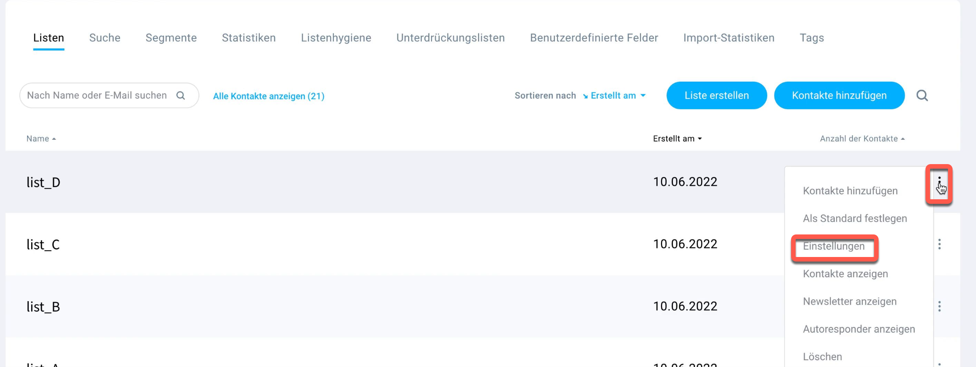Open the Segmente tab
Image resolution: width=976 pixels, height=367 pixels.
(x=171, y=38)
